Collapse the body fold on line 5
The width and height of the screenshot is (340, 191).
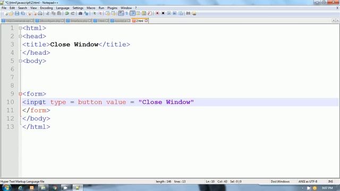tap(20, 61)
